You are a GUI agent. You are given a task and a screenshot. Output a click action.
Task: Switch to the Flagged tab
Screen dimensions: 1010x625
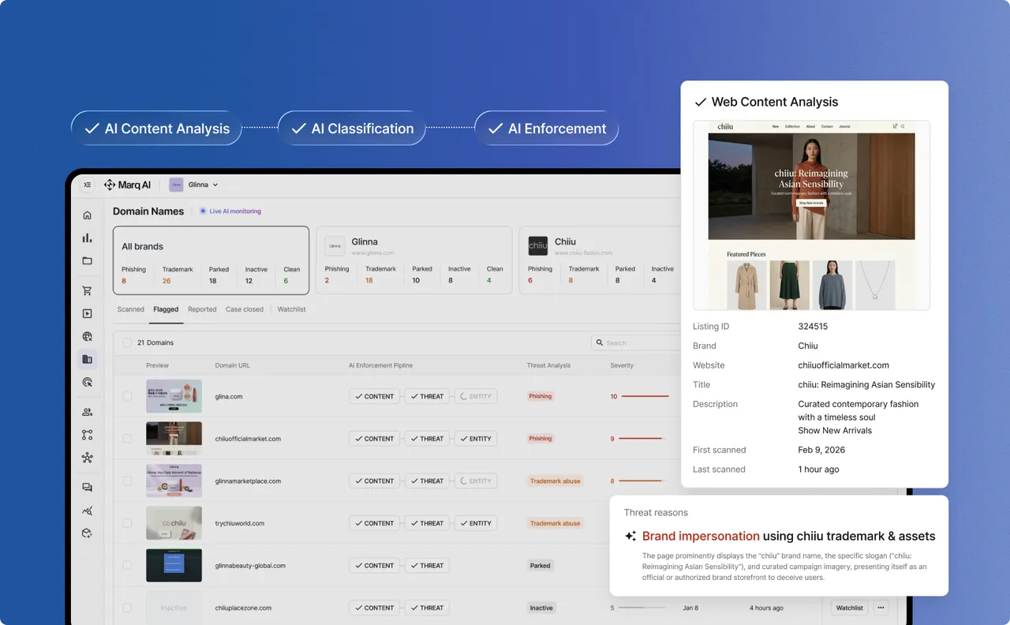tap(166, 309)
